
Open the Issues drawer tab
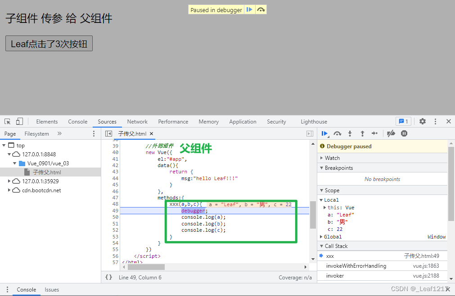click(x=52, y=290)
